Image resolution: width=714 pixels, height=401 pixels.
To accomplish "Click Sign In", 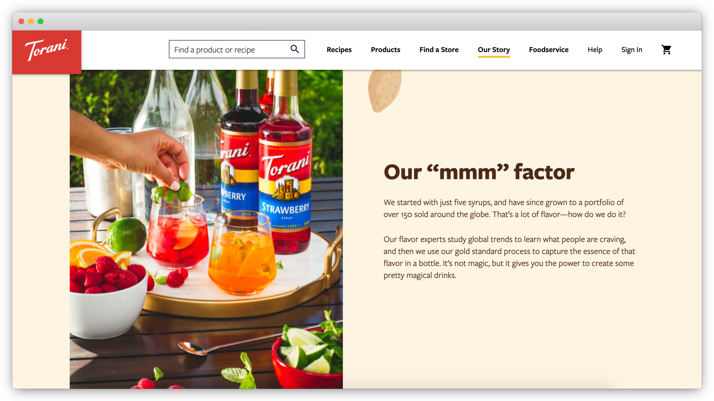I will point(631,50).
